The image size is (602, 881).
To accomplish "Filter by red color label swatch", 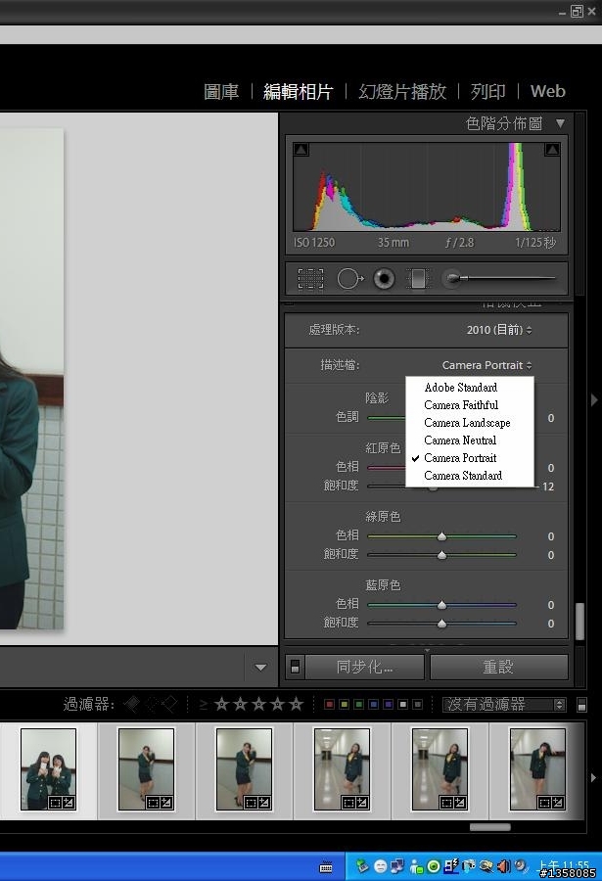I will tap(330, 704).
